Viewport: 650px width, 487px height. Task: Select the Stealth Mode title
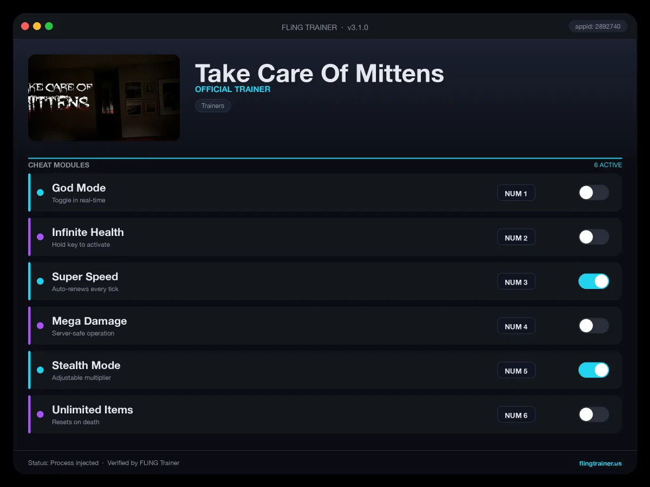pyautogui.click(x=86, y=365)
